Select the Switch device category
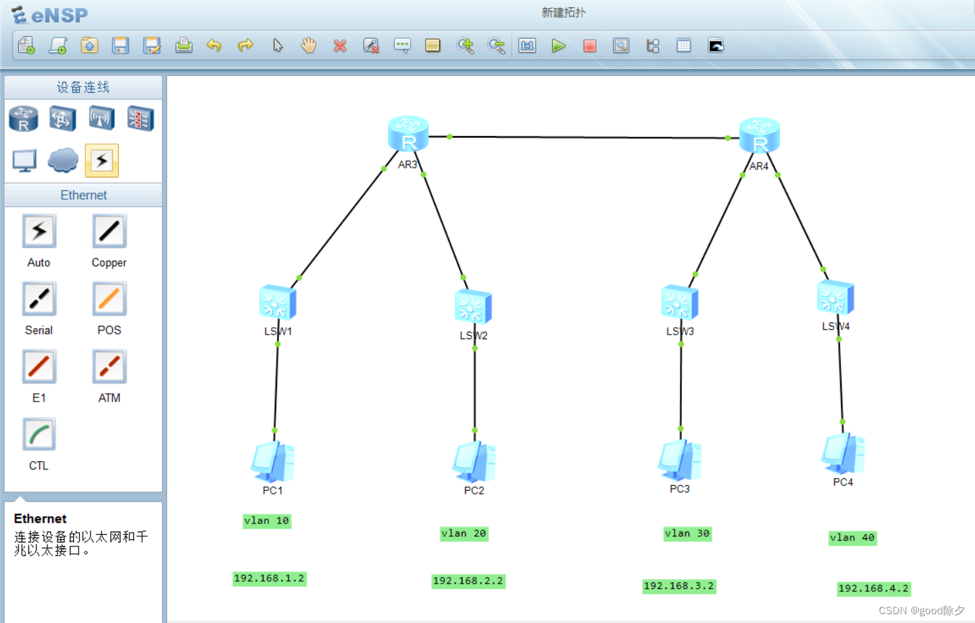This screenshot has width=975, height=623. pos(62,119)
